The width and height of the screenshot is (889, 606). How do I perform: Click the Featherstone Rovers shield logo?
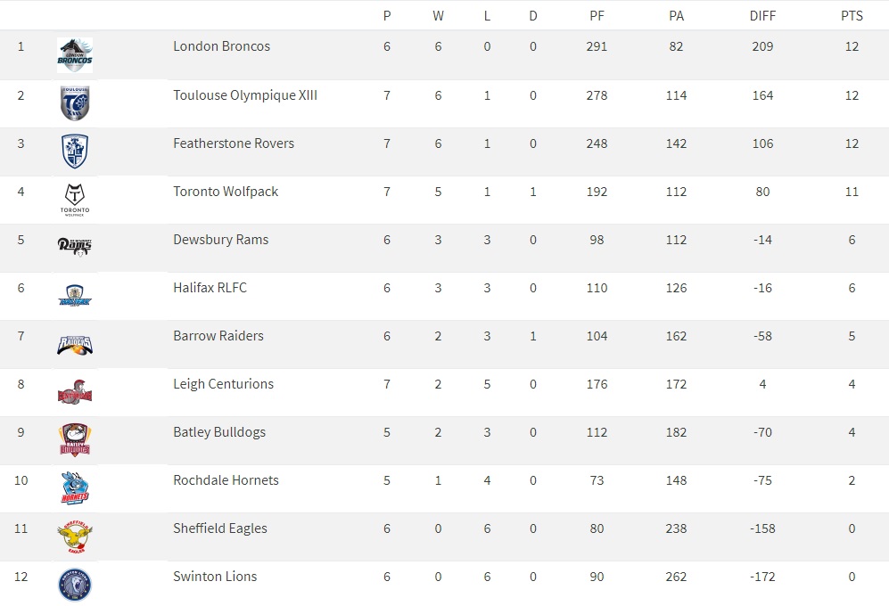75,151
